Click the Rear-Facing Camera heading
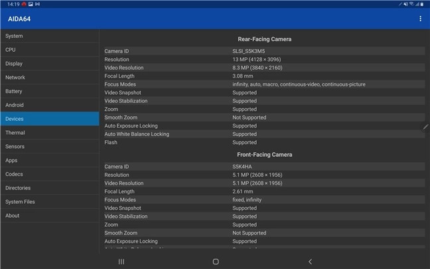Screen dimensions: 430x269 point(264,39)
